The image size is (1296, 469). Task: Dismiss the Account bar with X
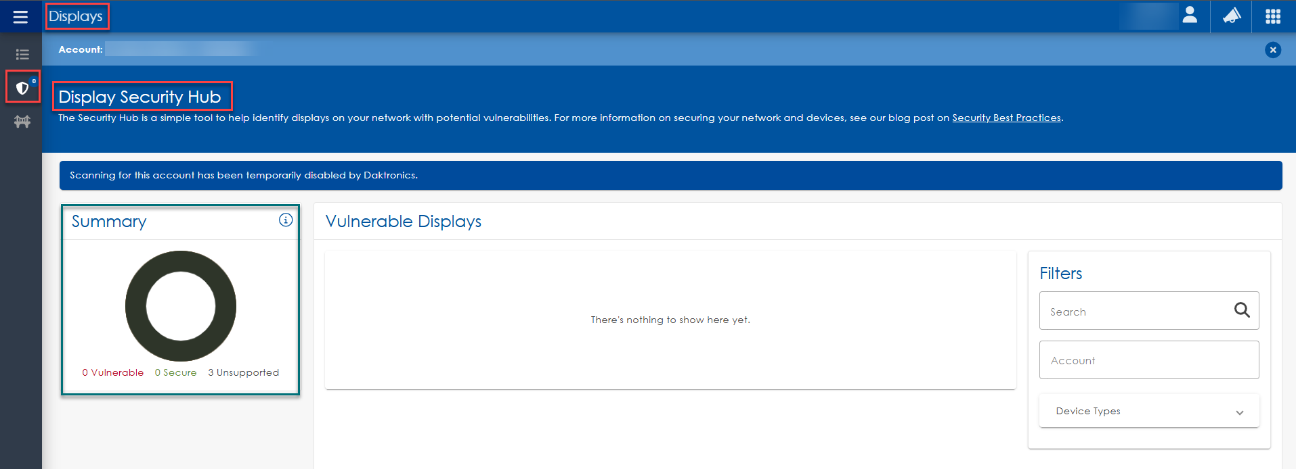pyautogui.click(x=1273, y=50)
